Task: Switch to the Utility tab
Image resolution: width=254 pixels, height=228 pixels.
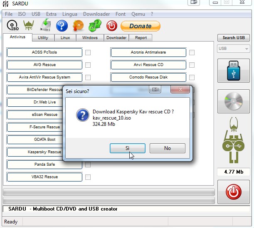Action: point(43,38)
